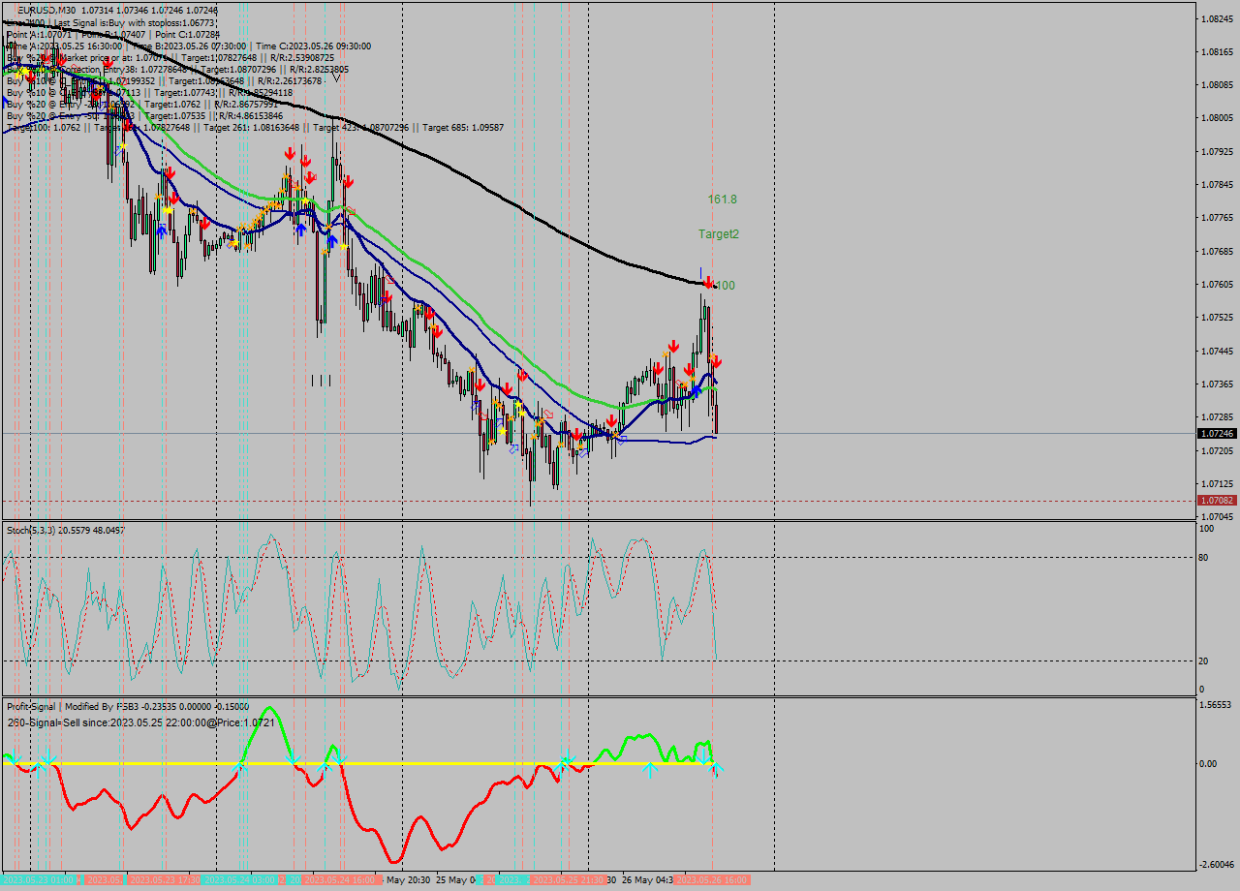Click the red 1.07082 stoploss price tag
Screen dimensions: 1240x891
(1218, 500)
